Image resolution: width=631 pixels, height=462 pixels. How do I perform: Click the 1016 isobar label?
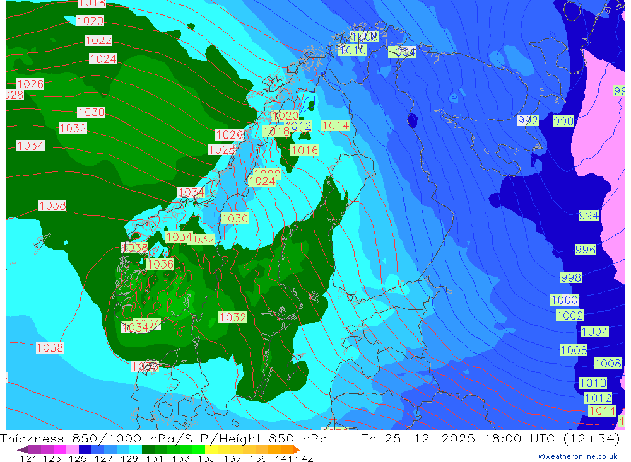[x=305, y=151]
